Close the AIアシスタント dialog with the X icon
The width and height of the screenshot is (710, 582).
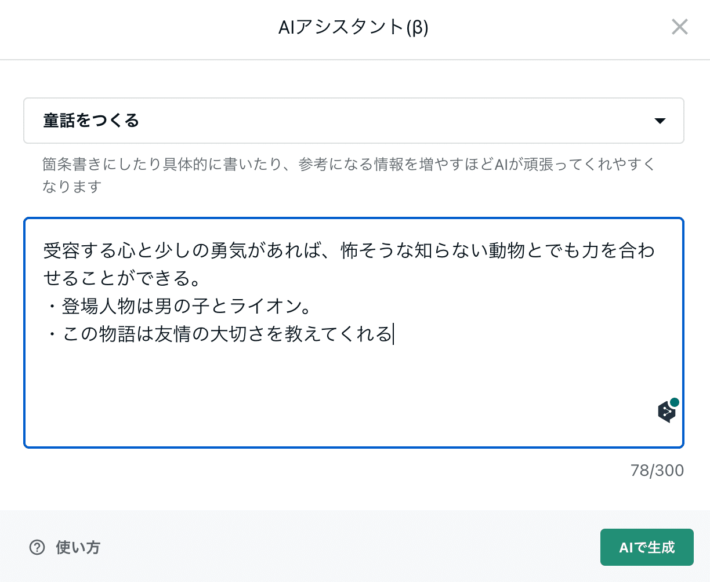(x=679, y=27)
